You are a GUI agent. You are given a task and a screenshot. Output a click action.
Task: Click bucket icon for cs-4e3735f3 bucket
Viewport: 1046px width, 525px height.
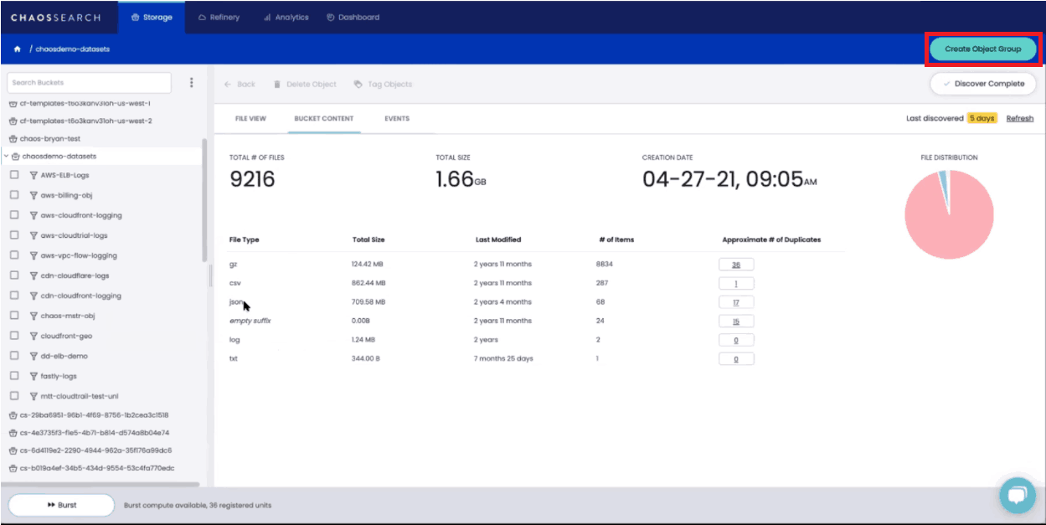tap(13, 433)
